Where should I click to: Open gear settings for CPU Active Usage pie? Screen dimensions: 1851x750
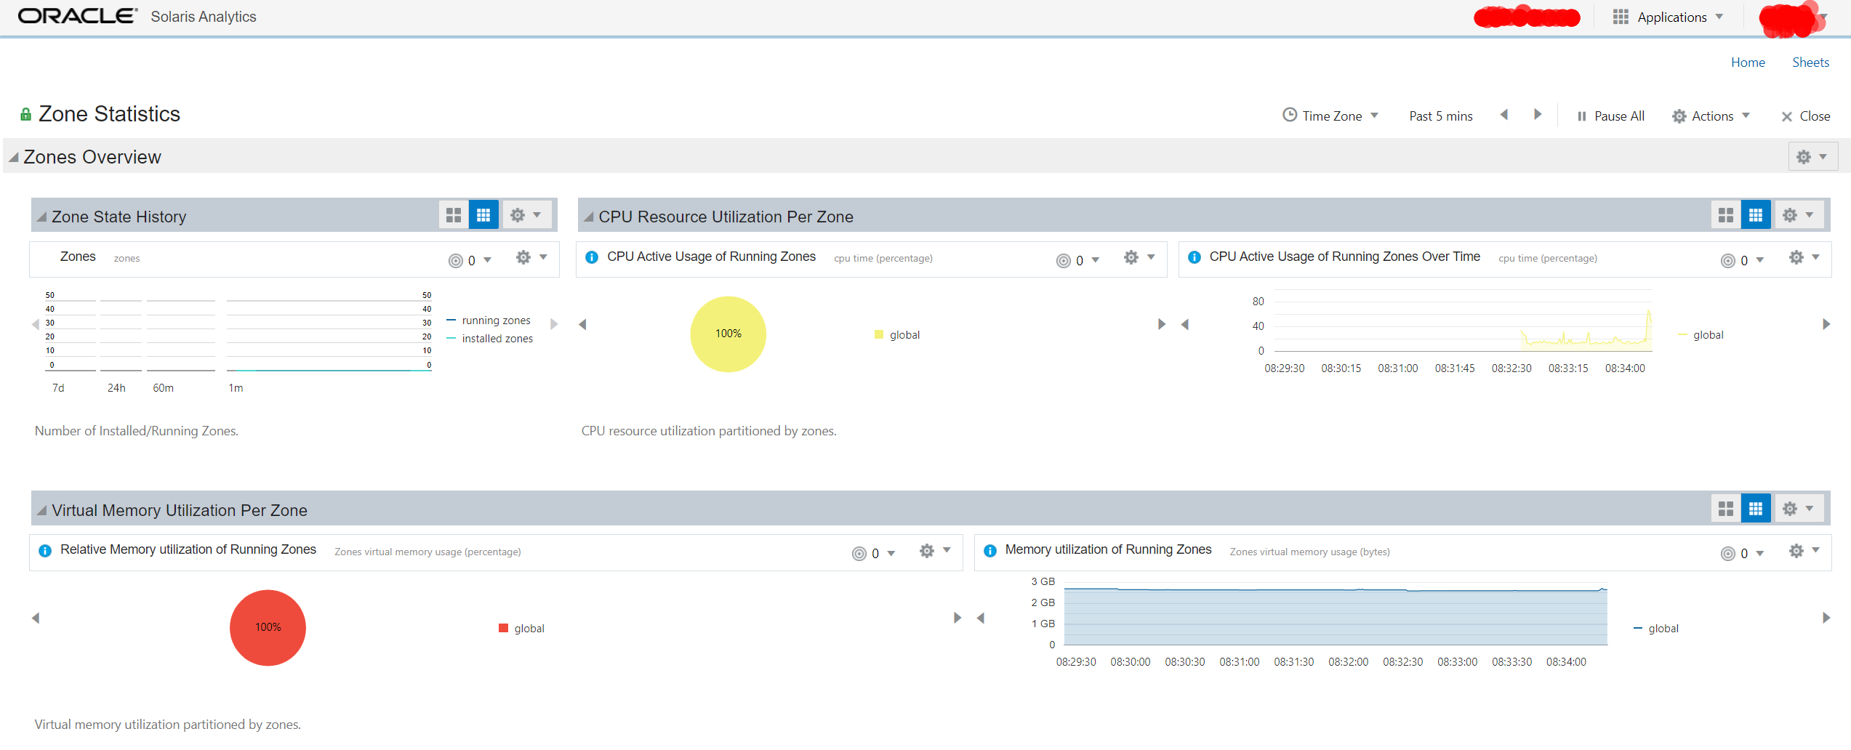1139,257
